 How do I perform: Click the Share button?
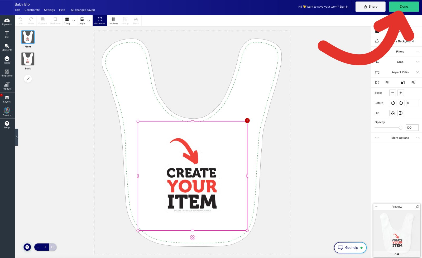[370, 7]
